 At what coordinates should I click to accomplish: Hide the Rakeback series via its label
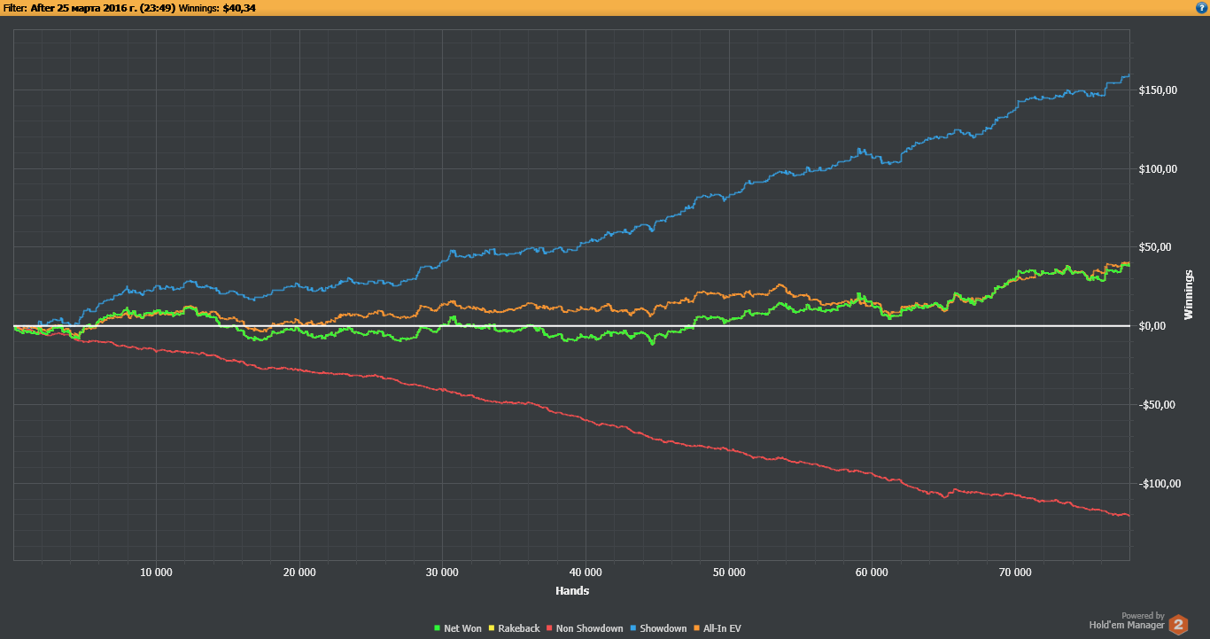518,628
